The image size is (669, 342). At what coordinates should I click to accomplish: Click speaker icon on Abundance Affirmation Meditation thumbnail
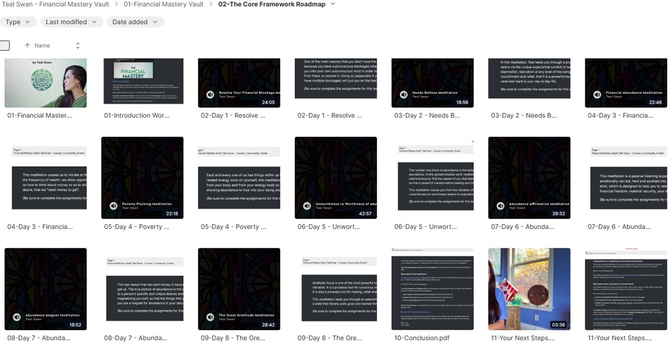501,206
